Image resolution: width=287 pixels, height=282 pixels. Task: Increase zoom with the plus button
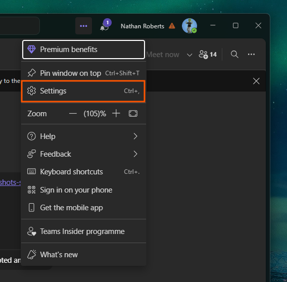coord(116,114)
